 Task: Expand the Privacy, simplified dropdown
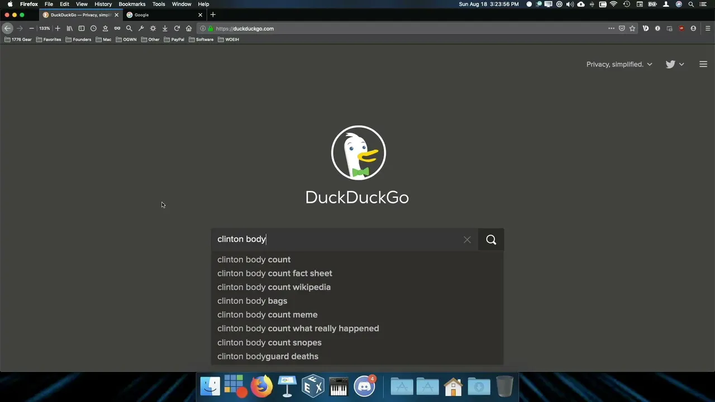point(619,64)
